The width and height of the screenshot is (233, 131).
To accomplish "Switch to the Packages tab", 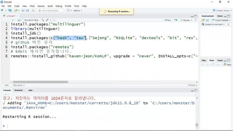I will [x=220, y=60].
